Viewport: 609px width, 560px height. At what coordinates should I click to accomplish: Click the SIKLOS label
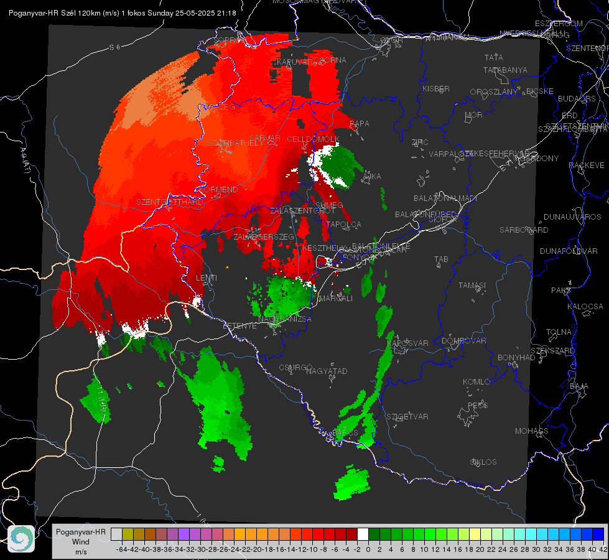483,462
